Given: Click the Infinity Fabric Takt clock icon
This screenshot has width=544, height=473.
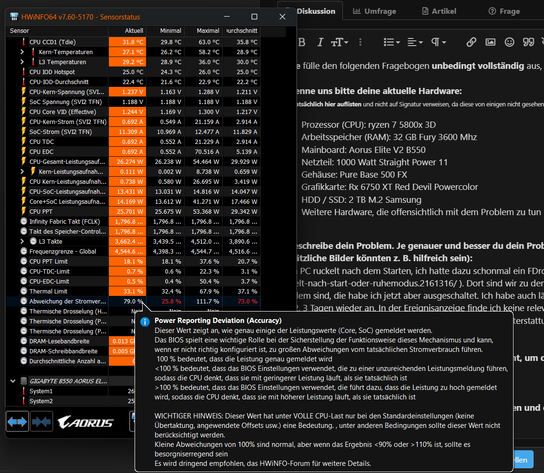Looking at the screenshot, I should click(x=24, y=221).
